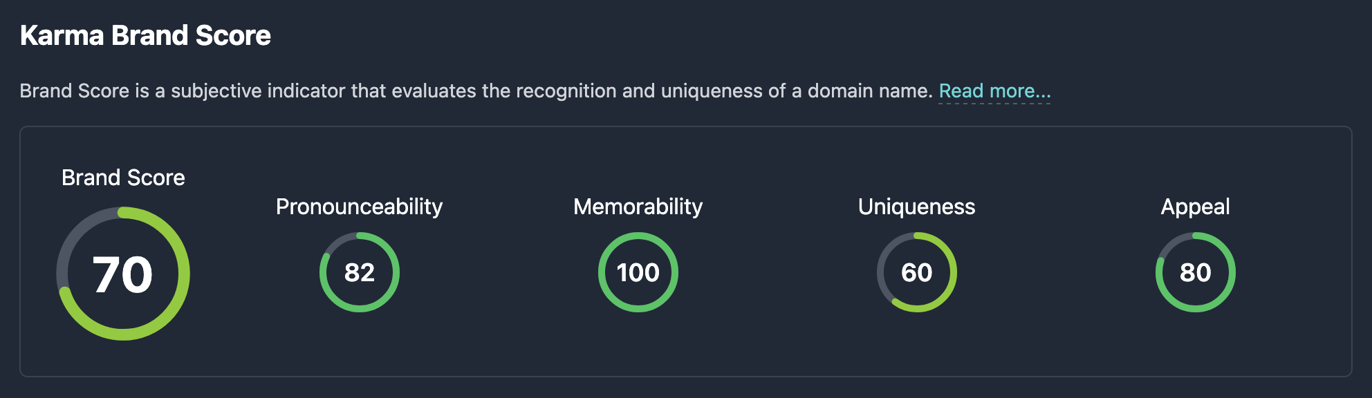Click the Appeal label
Screen dimensions: 1372x398
(x=1195, y=207)
